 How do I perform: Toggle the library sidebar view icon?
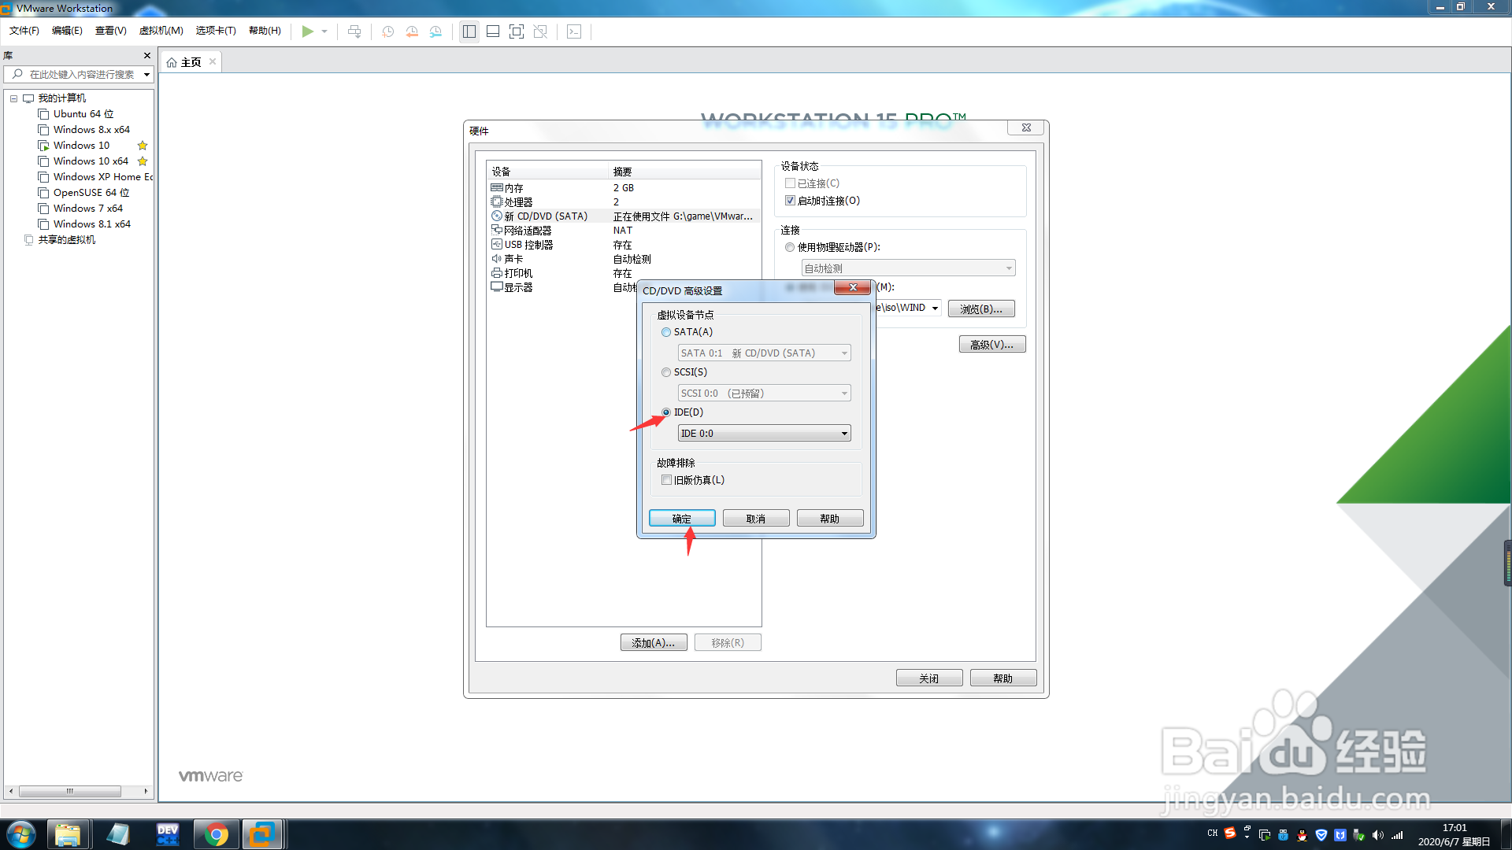pyautogui.click(x=469, y=31)
